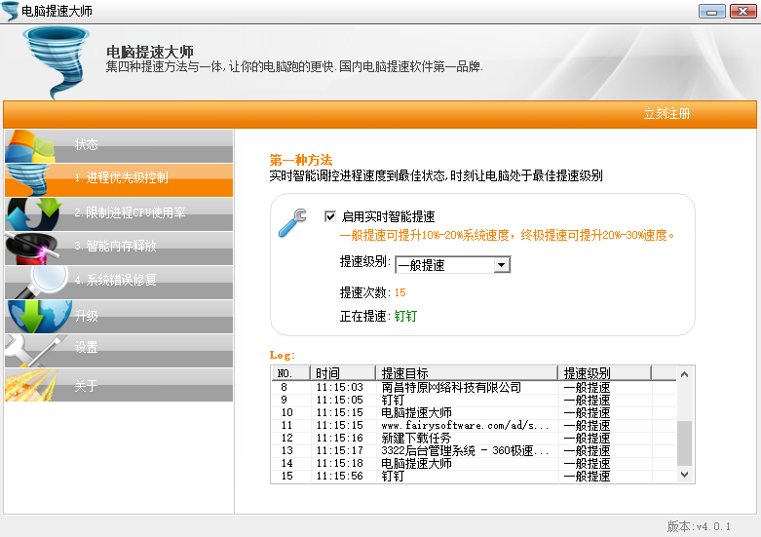Open the 提速级别 dropdown list
This screenshot has height=537, width=761.
pos(501,265)
